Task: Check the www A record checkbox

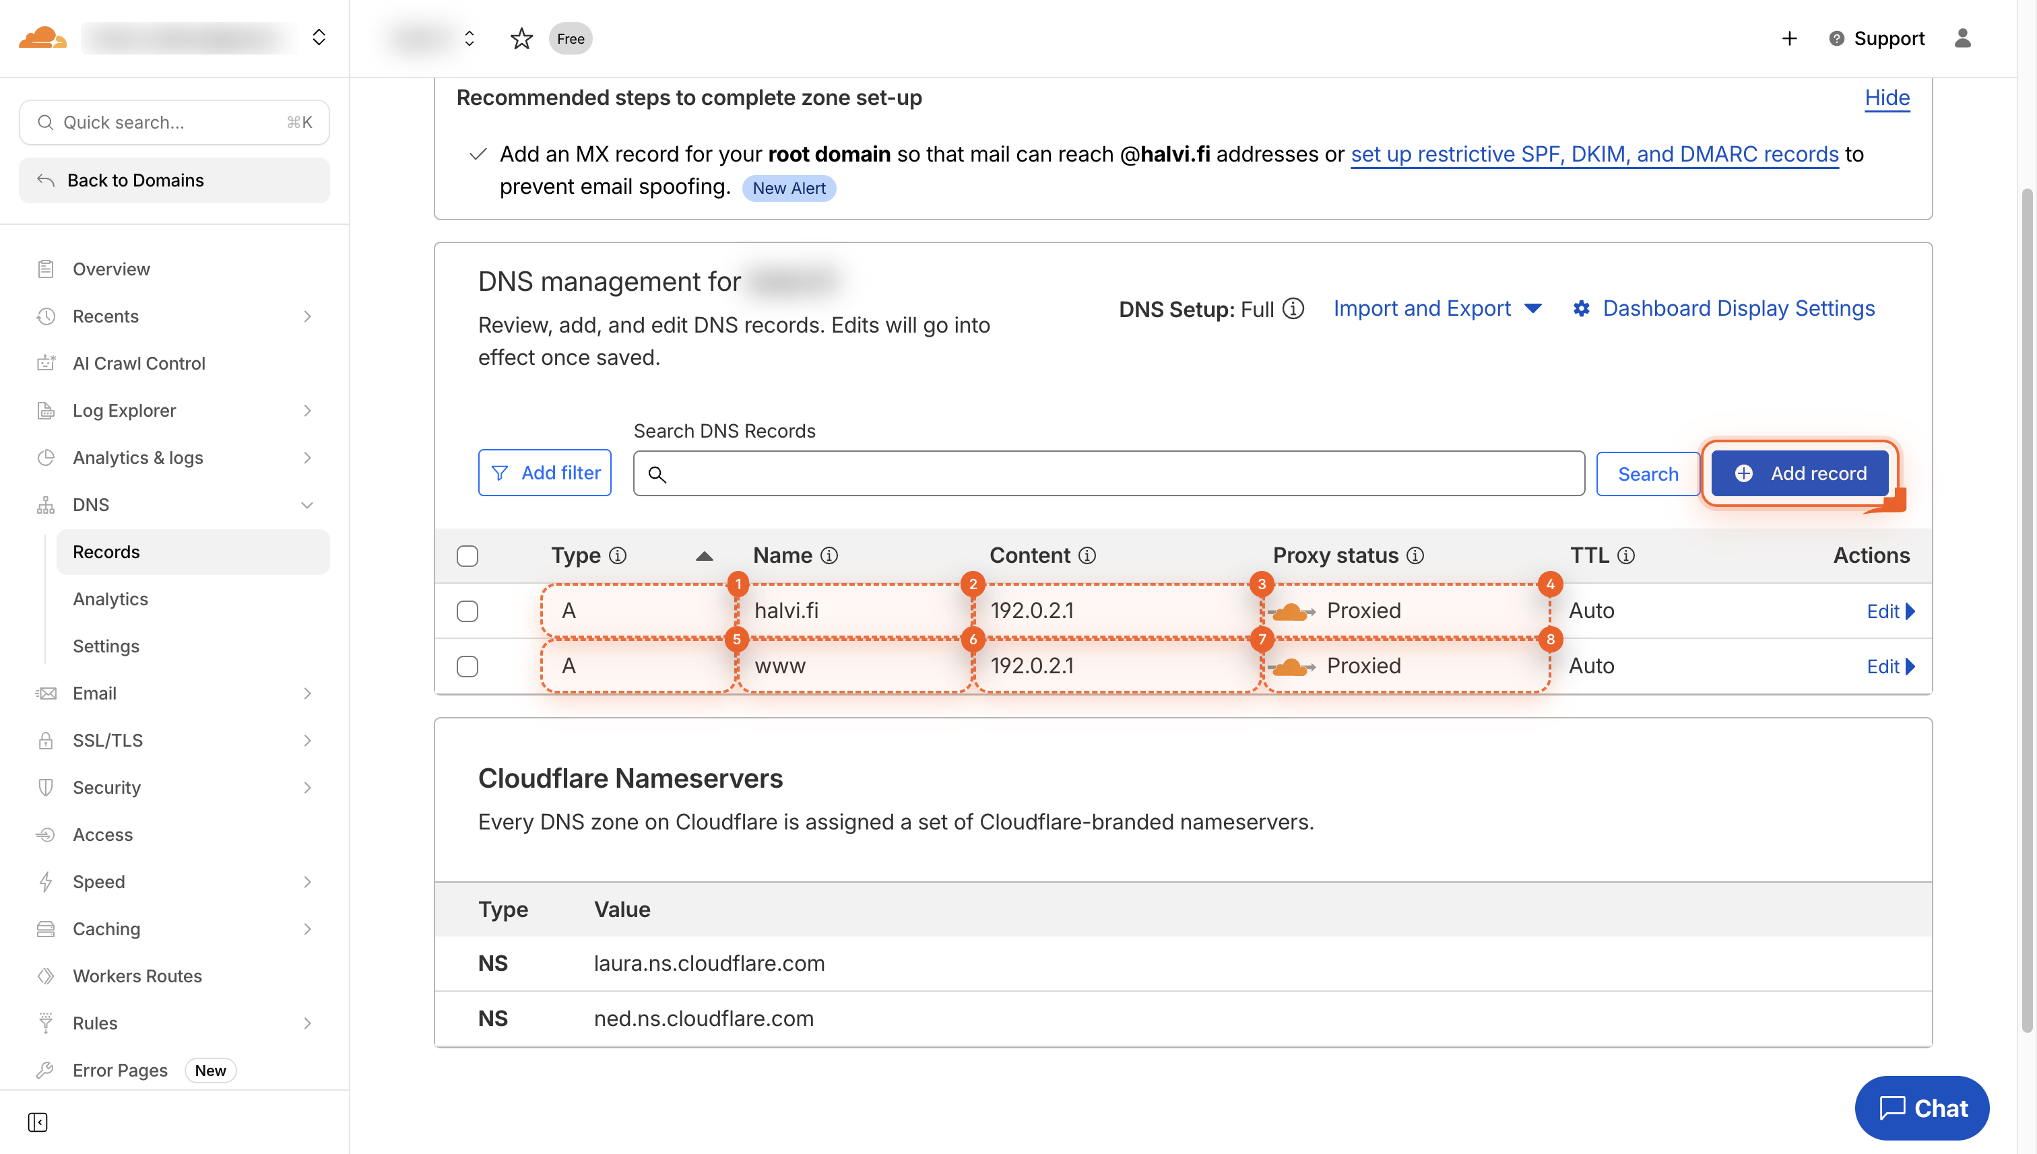Action: (x=467, y=666)
